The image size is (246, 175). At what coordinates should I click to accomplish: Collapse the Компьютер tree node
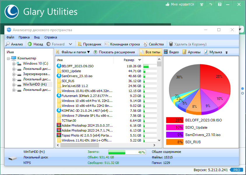click(x=8, y=59)
